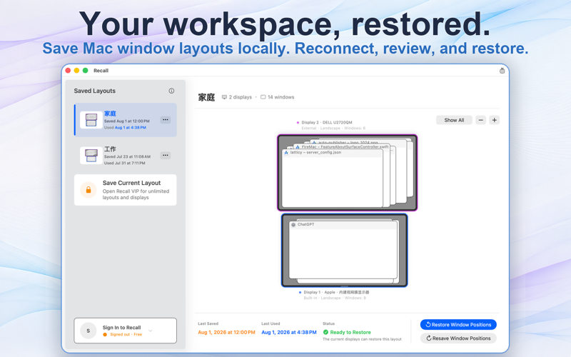Click the Last Saved date Aug 1, 2026 at 12:00 PM
The image size is (571, 357).
click(226, 332)
